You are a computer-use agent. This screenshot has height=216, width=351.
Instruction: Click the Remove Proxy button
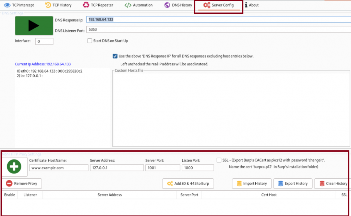(x=22, y=183)
